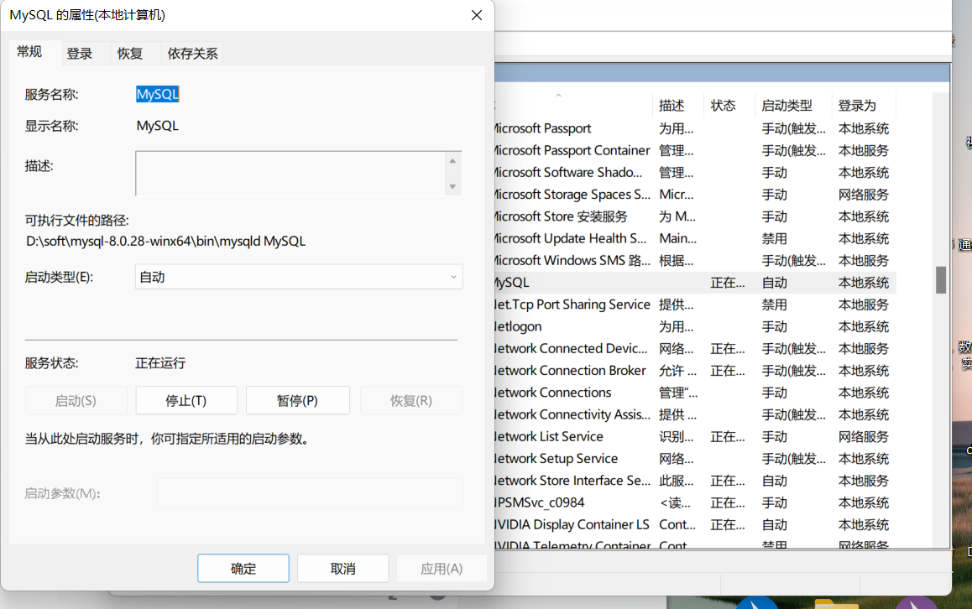Select Network Connectivity Assistant row

694,414
